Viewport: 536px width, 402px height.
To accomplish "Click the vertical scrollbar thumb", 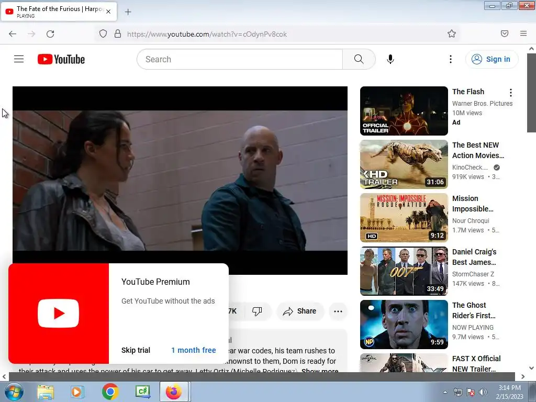I will click(531, 93).
